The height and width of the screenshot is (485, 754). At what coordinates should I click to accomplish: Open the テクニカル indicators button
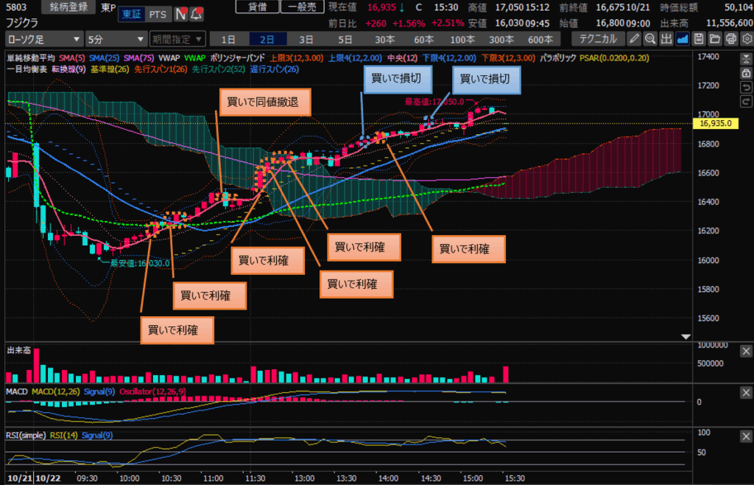[x=597, y=38]
